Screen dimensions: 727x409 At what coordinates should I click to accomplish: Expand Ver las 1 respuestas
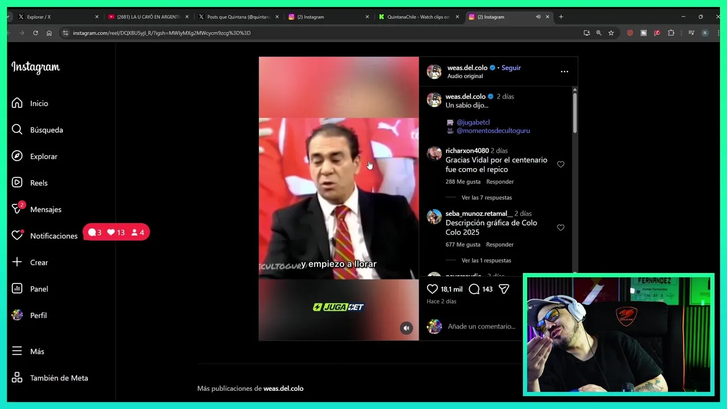pos(486,260)
